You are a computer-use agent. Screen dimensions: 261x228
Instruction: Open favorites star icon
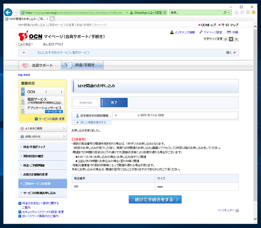tap(242, 13)
